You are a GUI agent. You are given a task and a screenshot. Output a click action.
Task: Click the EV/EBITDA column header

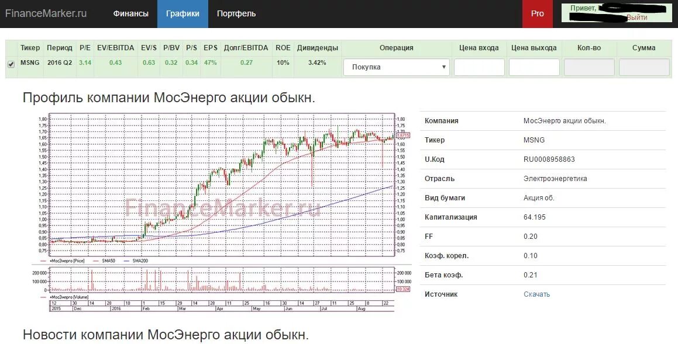click(115, 47)
